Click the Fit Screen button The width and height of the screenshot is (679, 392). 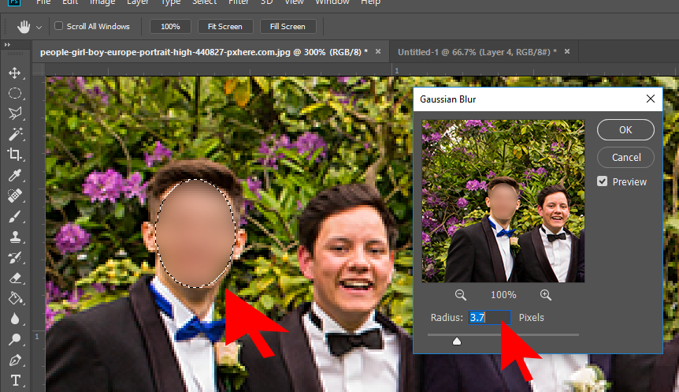[224, 27]
